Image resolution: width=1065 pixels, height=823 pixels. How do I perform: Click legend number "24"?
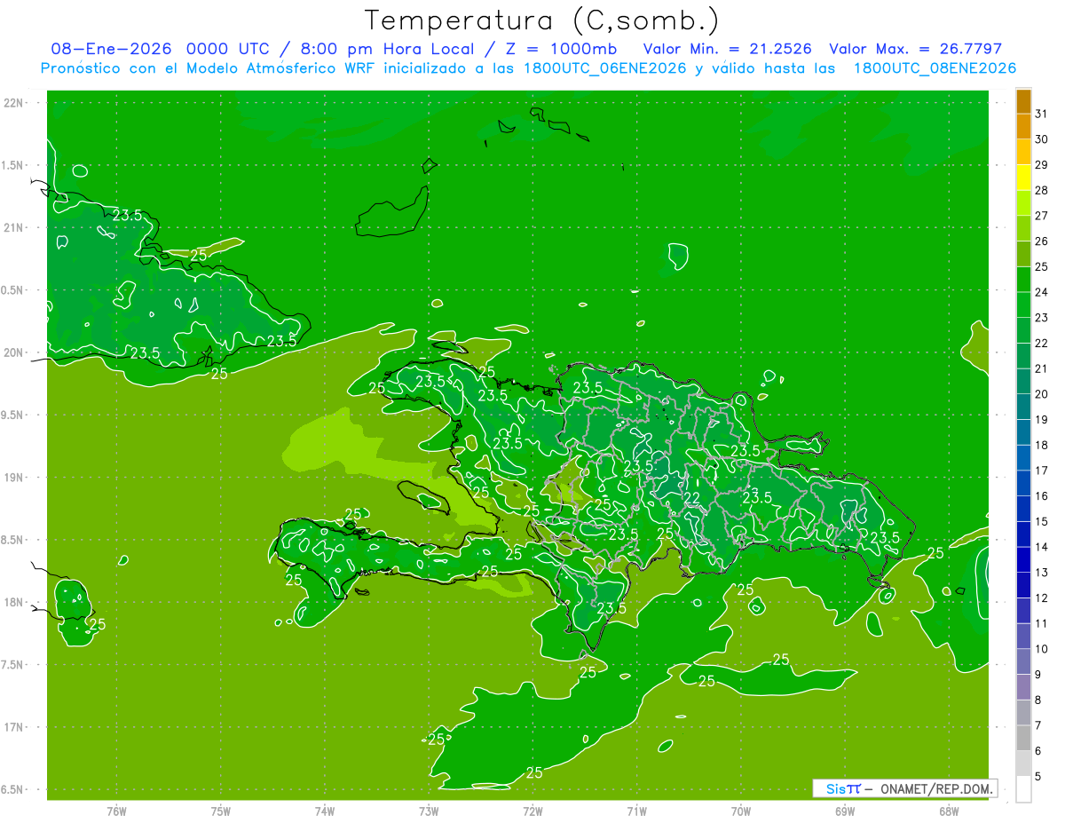(x=1041, y=292)
